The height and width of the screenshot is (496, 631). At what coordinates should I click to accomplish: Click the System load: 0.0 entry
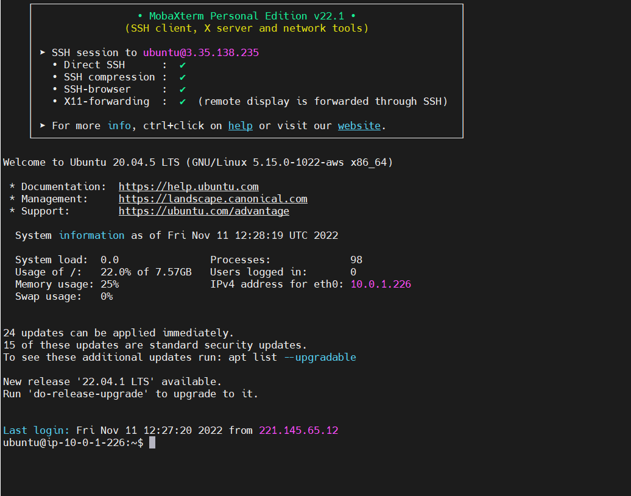pyautogui.click(x=67, y=260)
